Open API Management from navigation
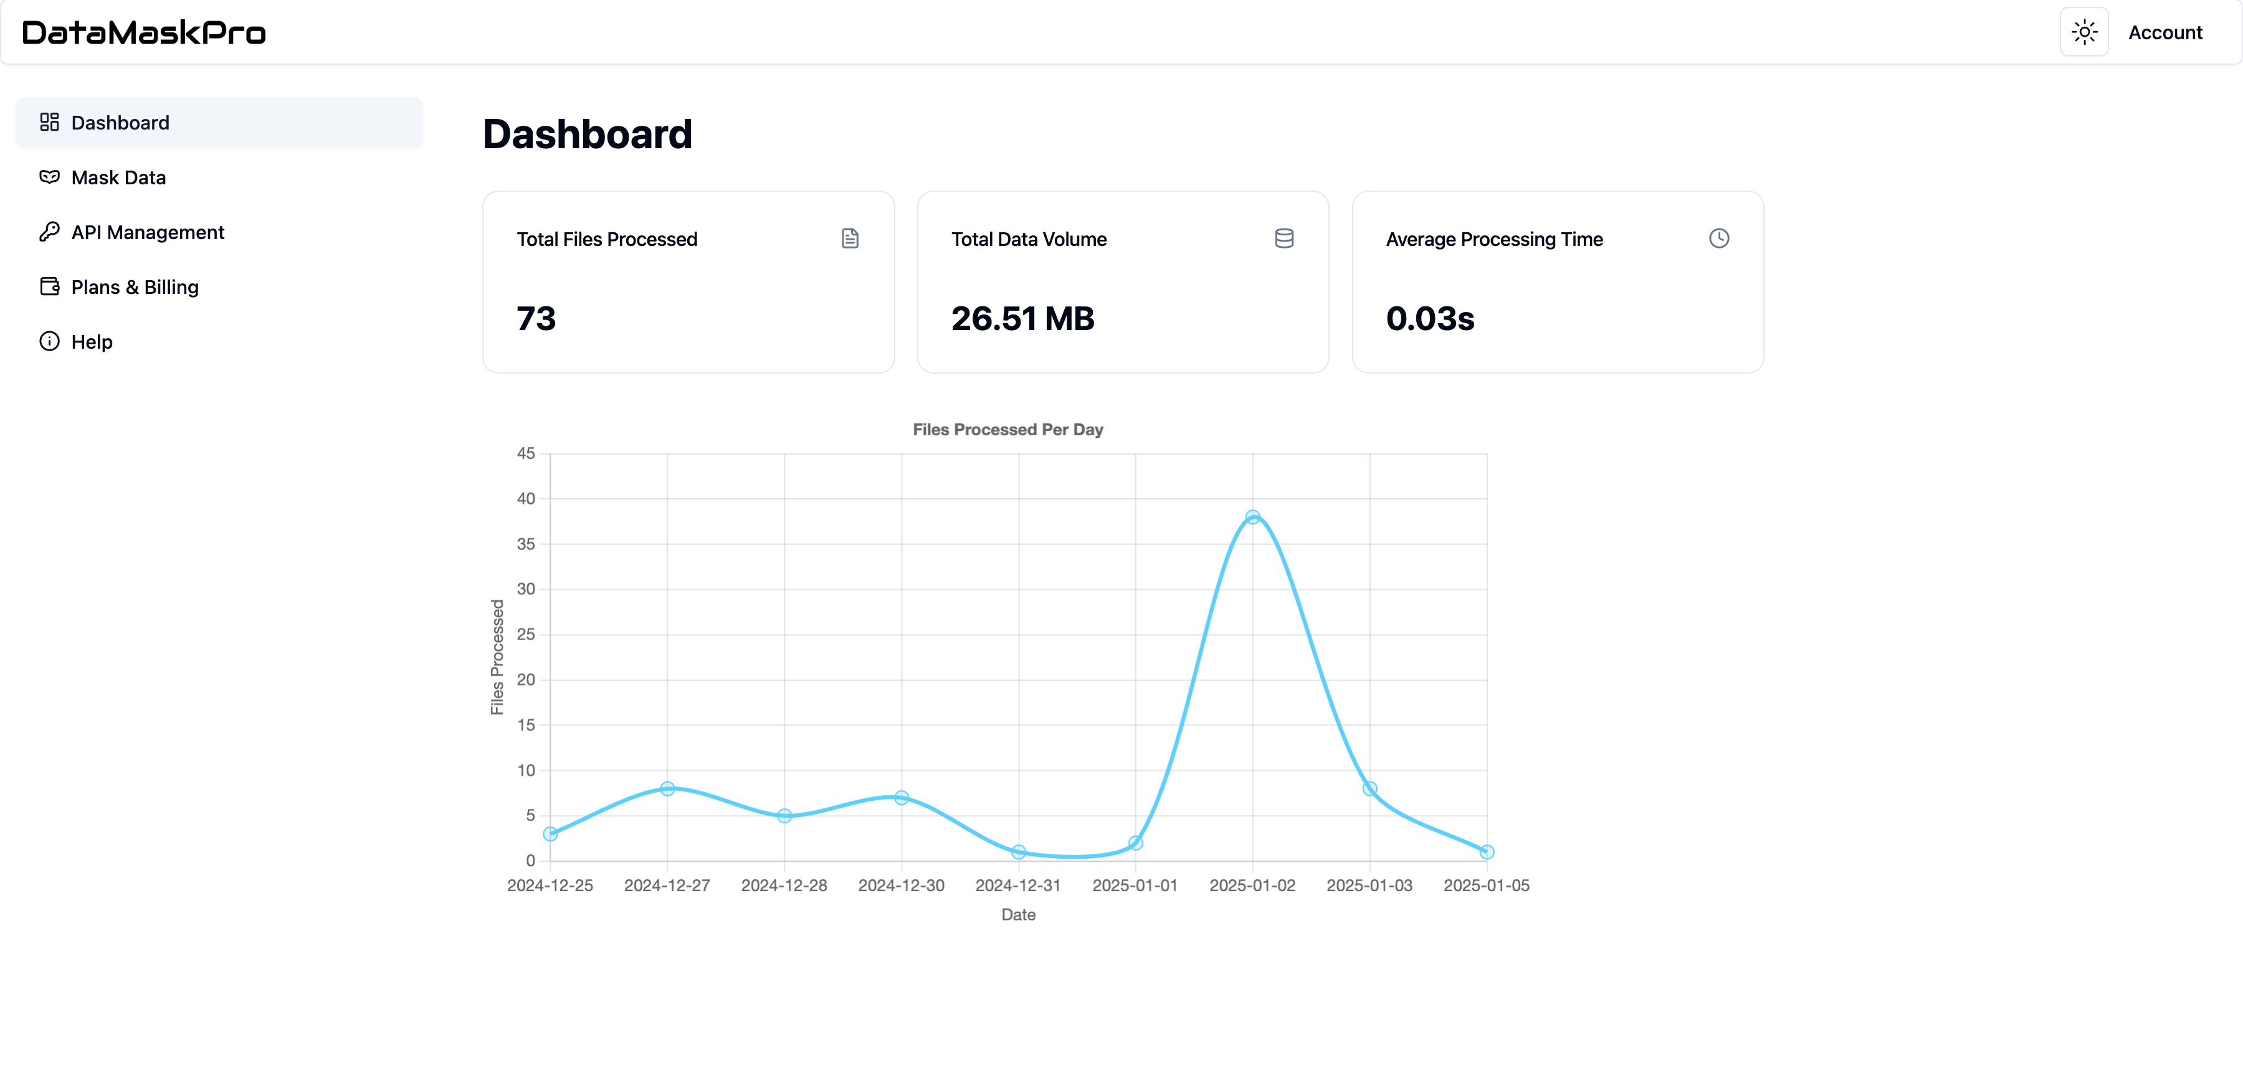The height and width of the screenshot is (1081, 2243). coord(147,232)
